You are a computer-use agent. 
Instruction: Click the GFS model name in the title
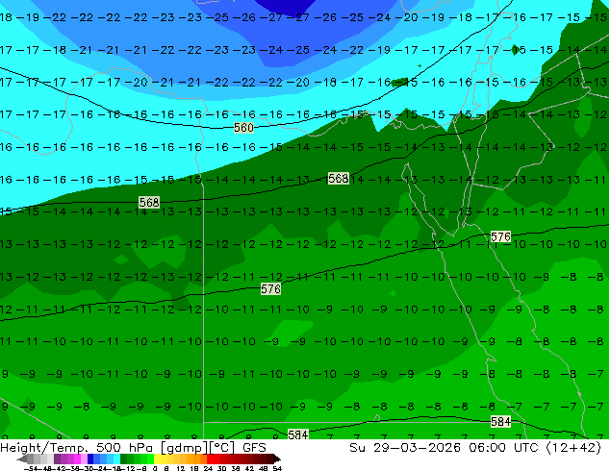[x=254, y=448]
